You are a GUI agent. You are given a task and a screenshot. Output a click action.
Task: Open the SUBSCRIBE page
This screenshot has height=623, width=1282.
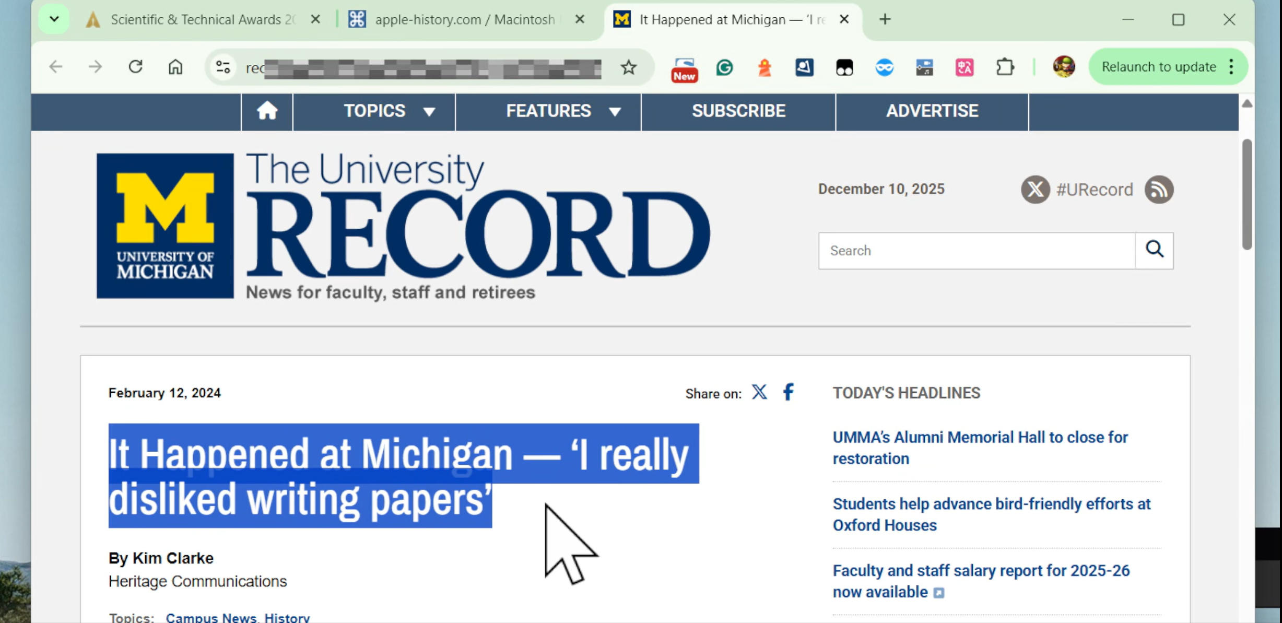(x=738, y=111)
